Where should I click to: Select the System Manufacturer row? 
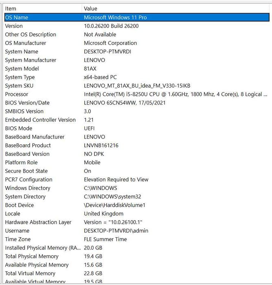[137, 60]
